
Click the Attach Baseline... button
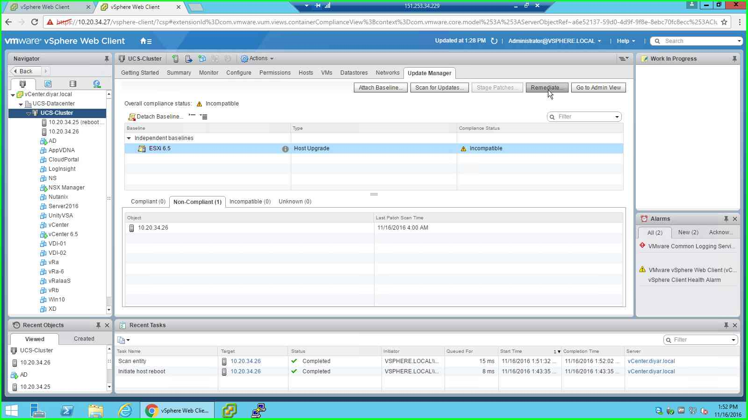(381, 88)
